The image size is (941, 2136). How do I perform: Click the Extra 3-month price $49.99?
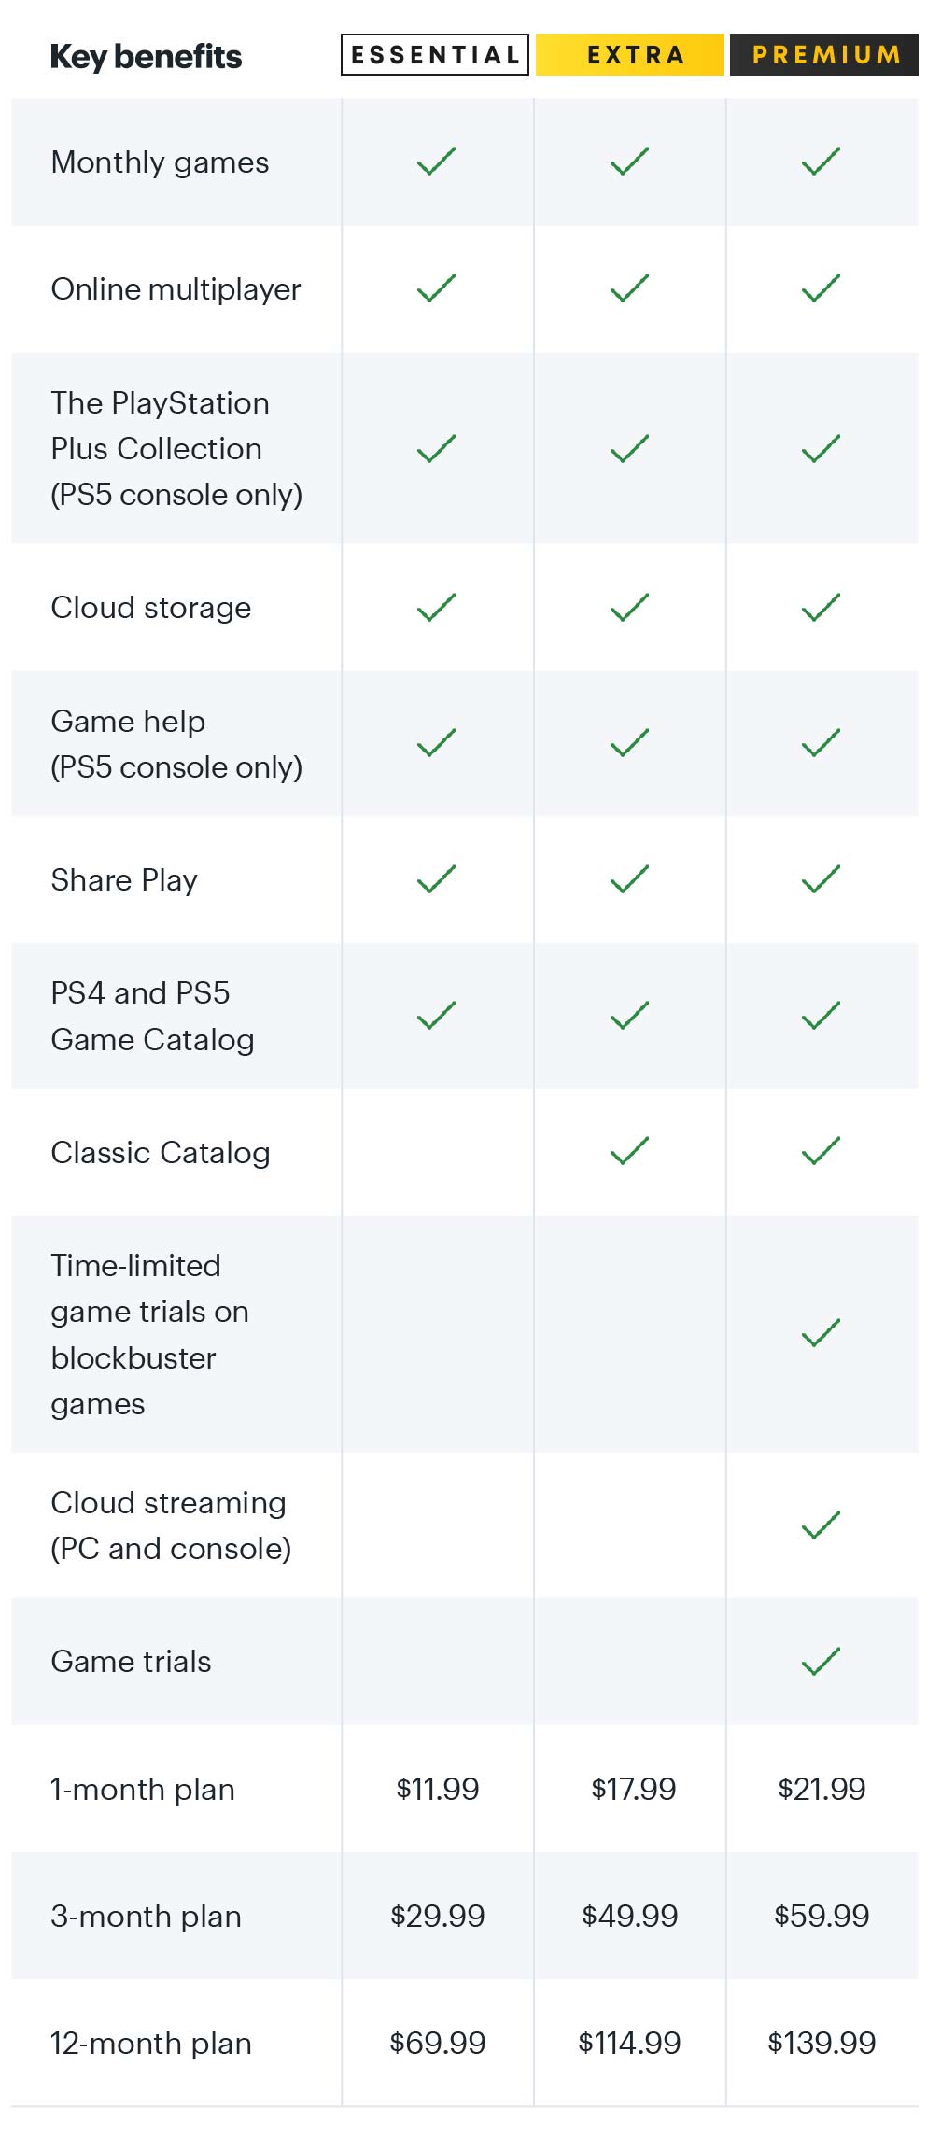(630, 1916)
